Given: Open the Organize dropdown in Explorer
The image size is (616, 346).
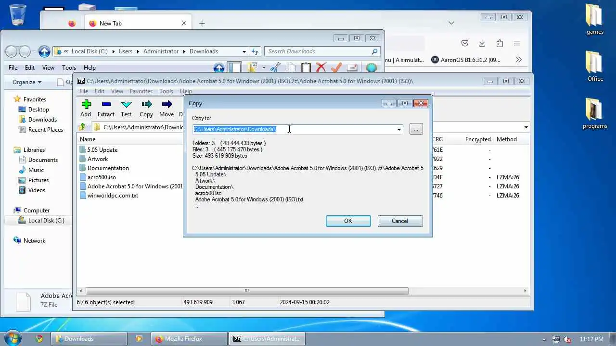Looking at the screenshot, I should [x=27, y=82].
